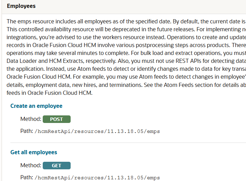Click the Path label under Create an employee
The image size is (246, 181).
[x=27, y=131]
